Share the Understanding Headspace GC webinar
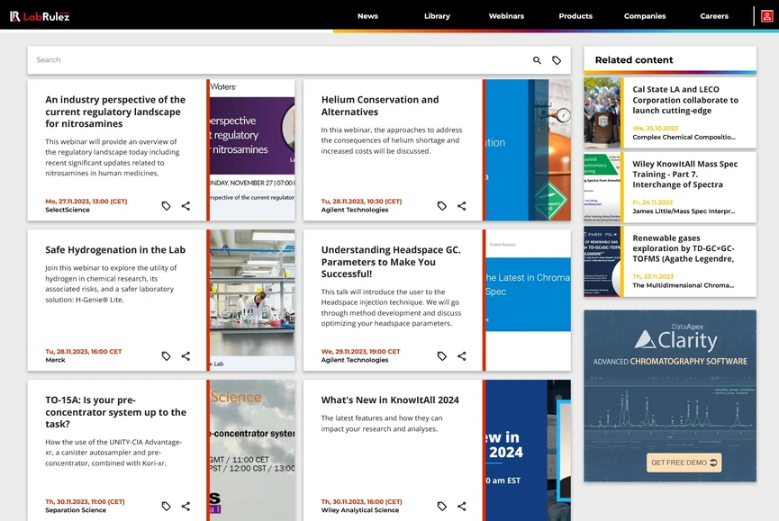 coord(461,355)
